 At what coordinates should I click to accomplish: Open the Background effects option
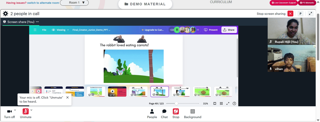click(x=193, y=114)
